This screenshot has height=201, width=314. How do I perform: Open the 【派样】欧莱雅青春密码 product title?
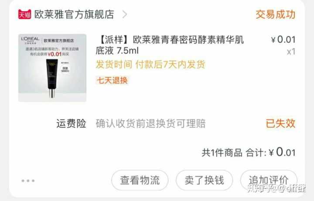pyautogui.click(x=170, y=45)
